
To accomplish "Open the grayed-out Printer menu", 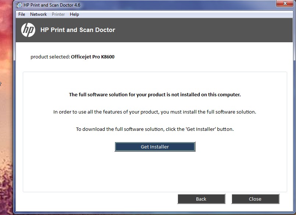I will [x=58, y=14].
